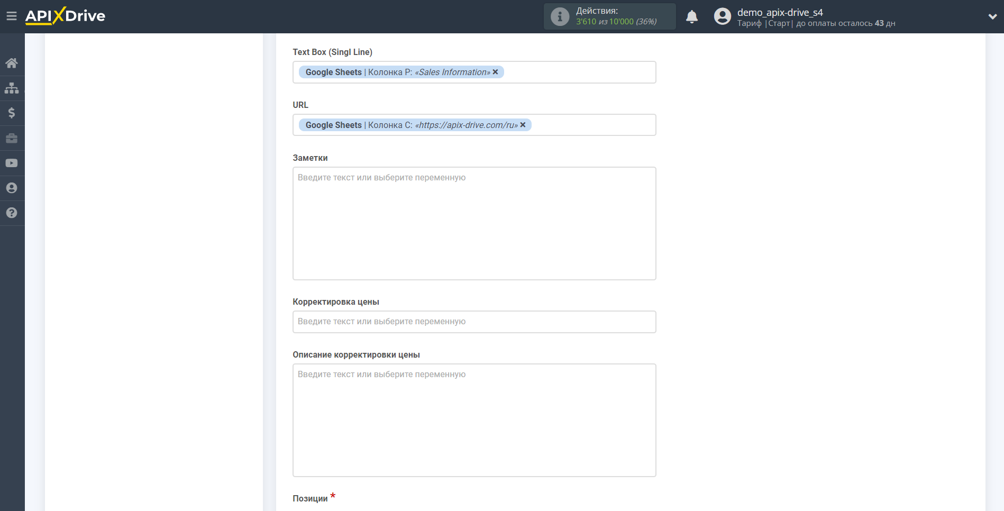Click the Описание корректировки цены text area
The width and height of the screenshot is (1004, 511).
[474, 420]
